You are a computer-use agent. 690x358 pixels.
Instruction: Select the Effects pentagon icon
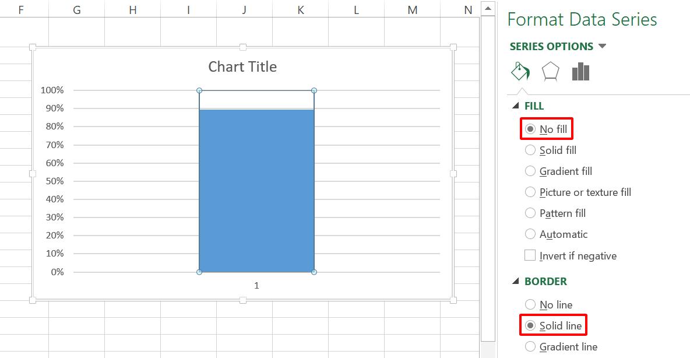(x=551, y=71)
